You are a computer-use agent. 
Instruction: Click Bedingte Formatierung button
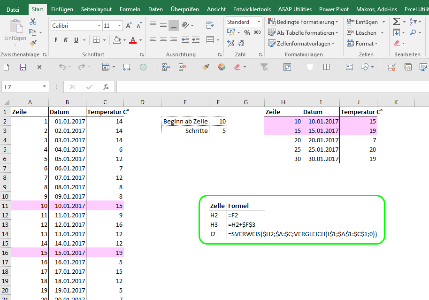303,22
